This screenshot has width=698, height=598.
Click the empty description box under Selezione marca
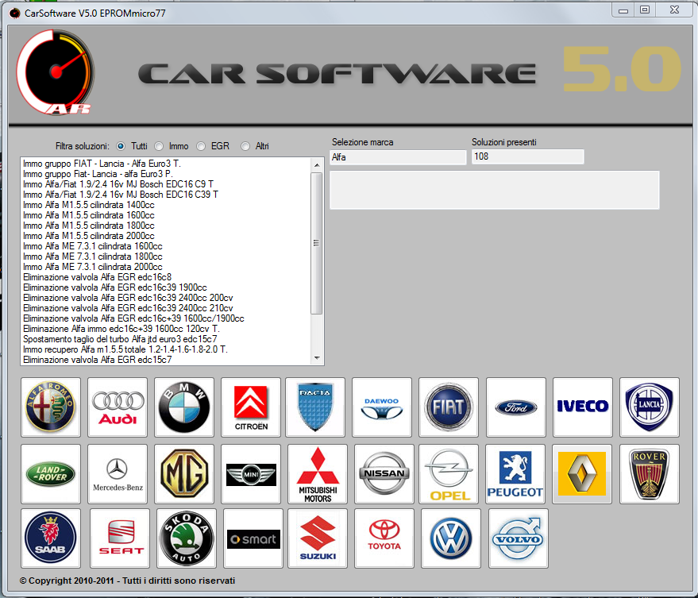[x=495, y=190]
